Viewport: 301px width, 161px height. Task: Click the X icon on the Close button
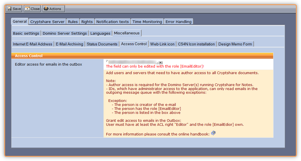point(28,9)
